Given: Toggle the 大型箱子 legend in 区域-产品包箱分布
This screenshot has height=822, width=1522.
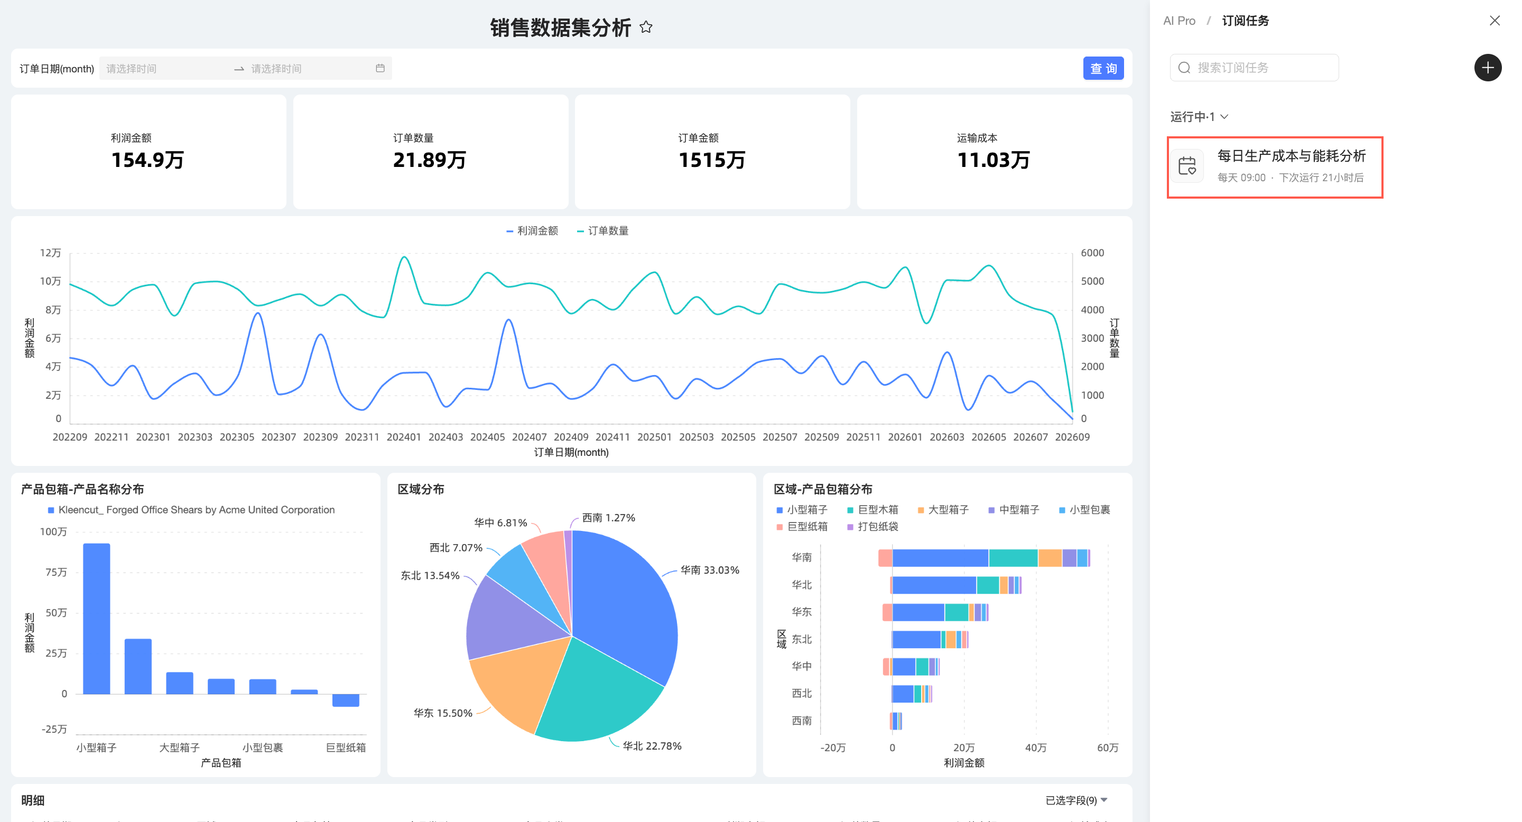Looking at the screenshot, I should pos(943,510).
